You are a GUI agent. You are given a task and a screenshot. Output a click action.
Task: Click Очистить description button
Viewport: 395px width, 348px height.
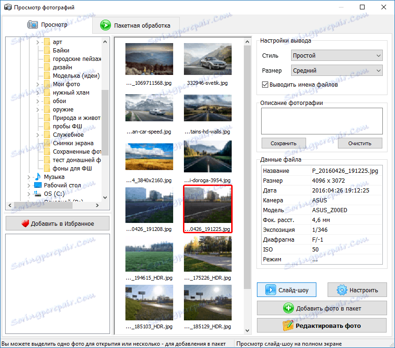pos(360,143)
